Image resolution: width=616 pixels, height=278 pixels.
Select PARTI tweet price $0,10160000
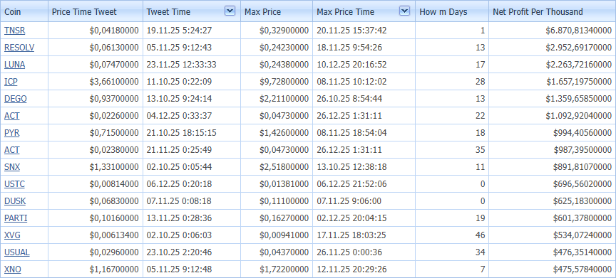(114, 218)
